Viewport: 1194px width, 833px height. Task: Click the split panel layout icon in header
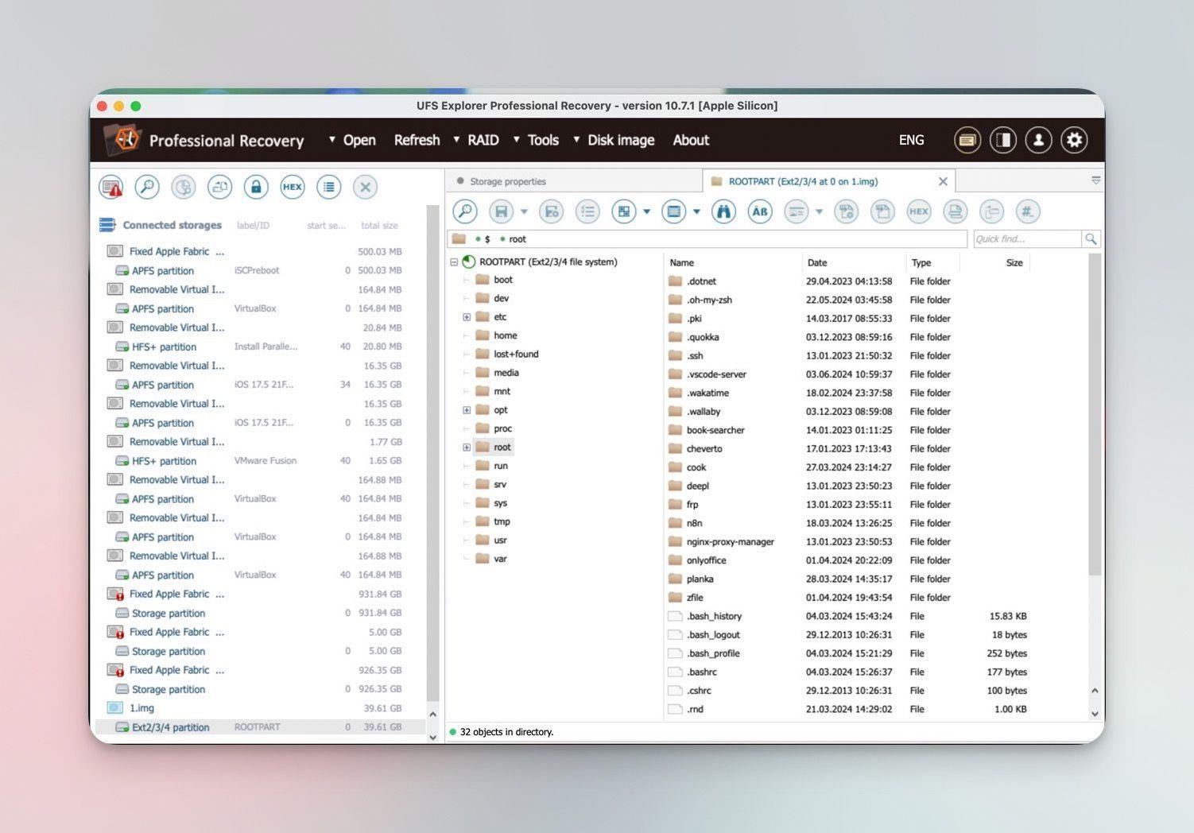click(x=1003, y=140)
